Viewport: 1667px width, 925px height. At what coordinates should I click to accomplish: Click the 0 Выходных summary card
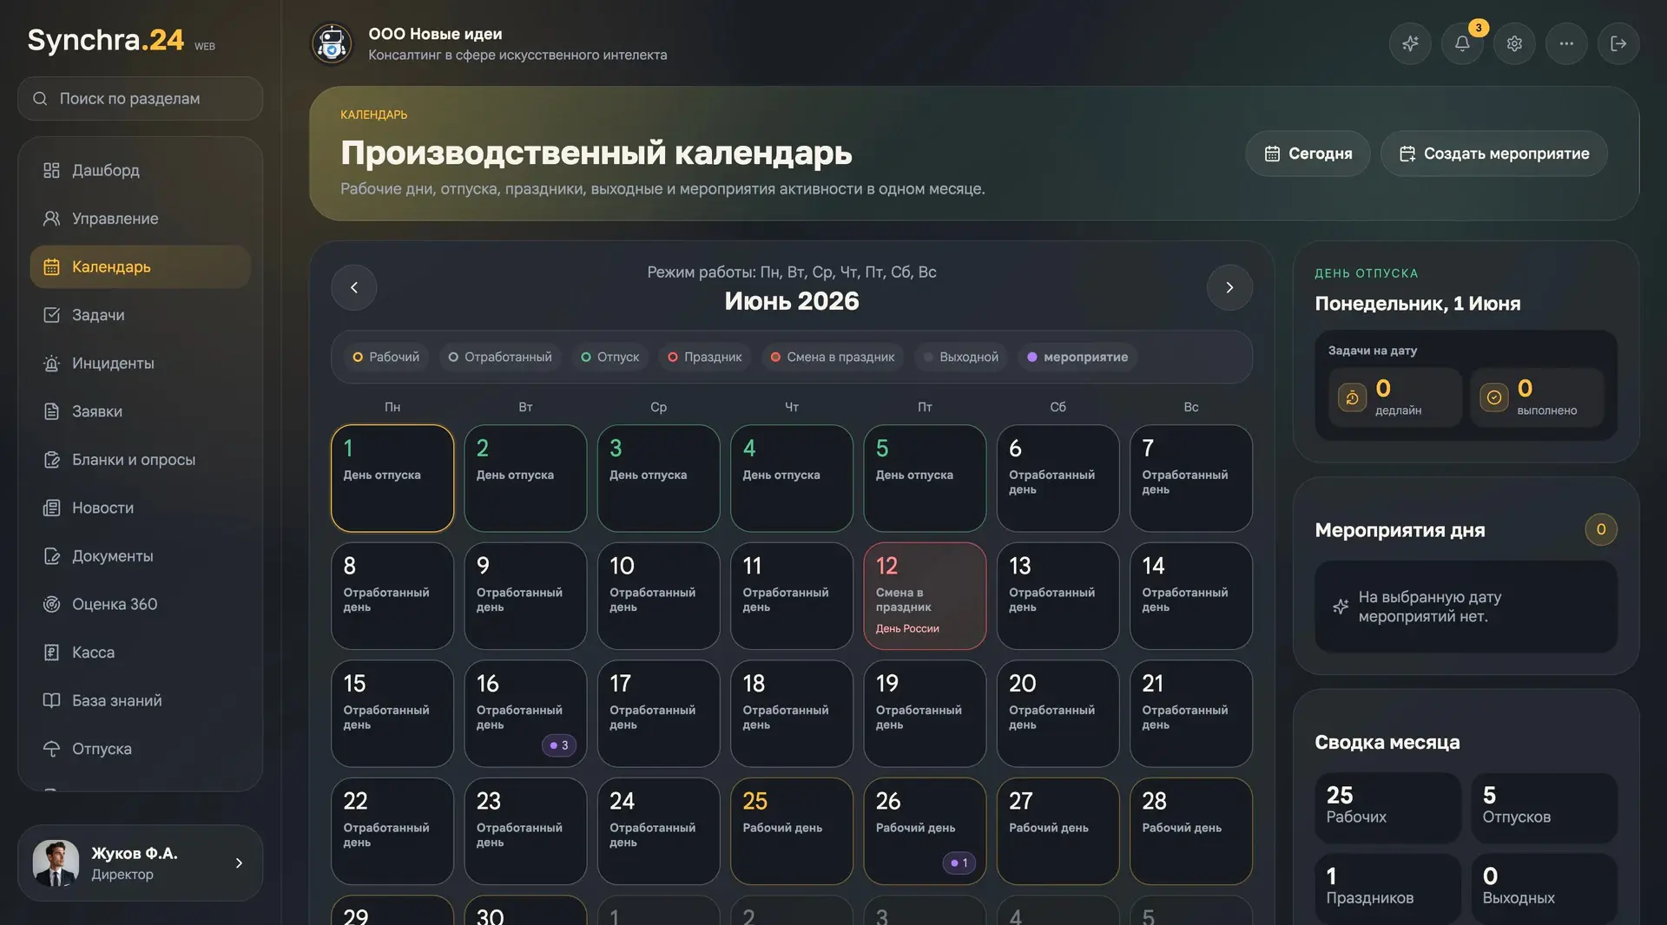pos(1545,889)
